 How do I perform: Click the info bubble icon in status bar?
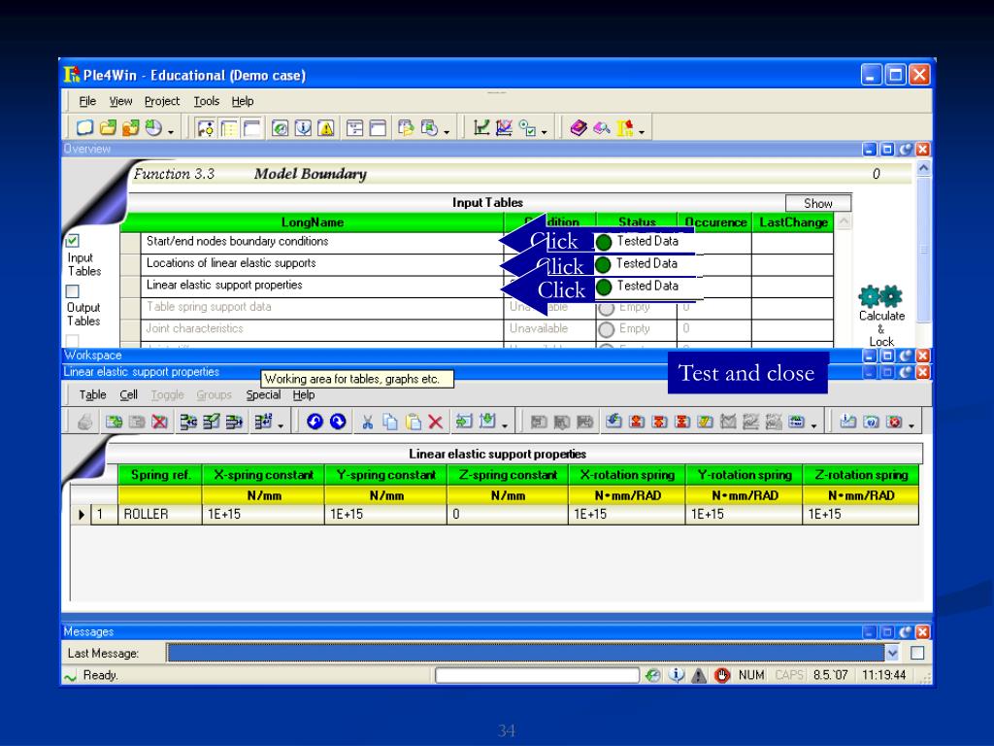677,676
